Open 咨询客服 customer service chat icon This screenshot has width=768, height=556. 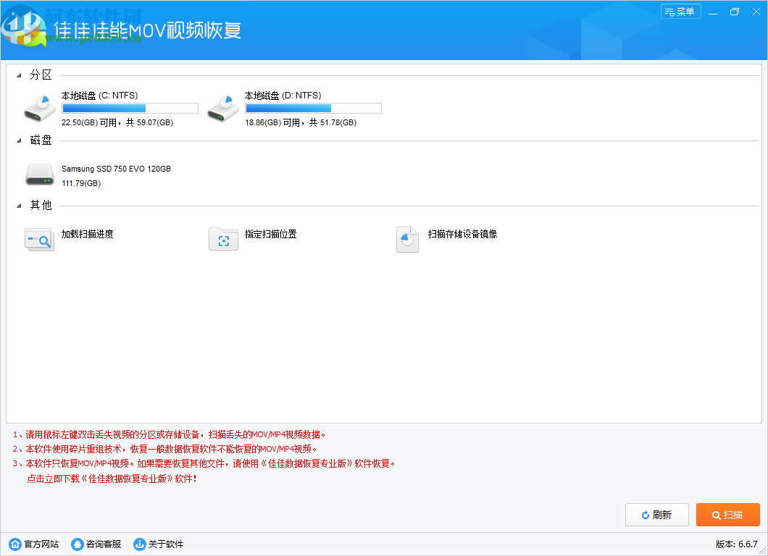(76, 544)
